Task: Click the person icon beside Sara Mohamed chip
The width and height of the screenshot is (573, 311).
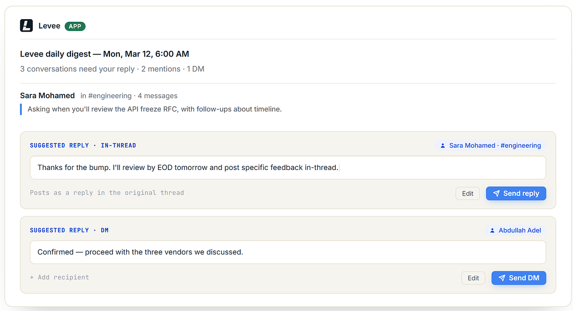Action: (x=443, y=146)
